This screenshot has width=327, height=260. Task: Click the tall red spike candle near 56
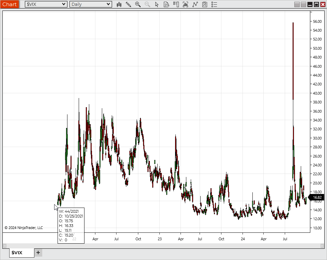[293, 61]
